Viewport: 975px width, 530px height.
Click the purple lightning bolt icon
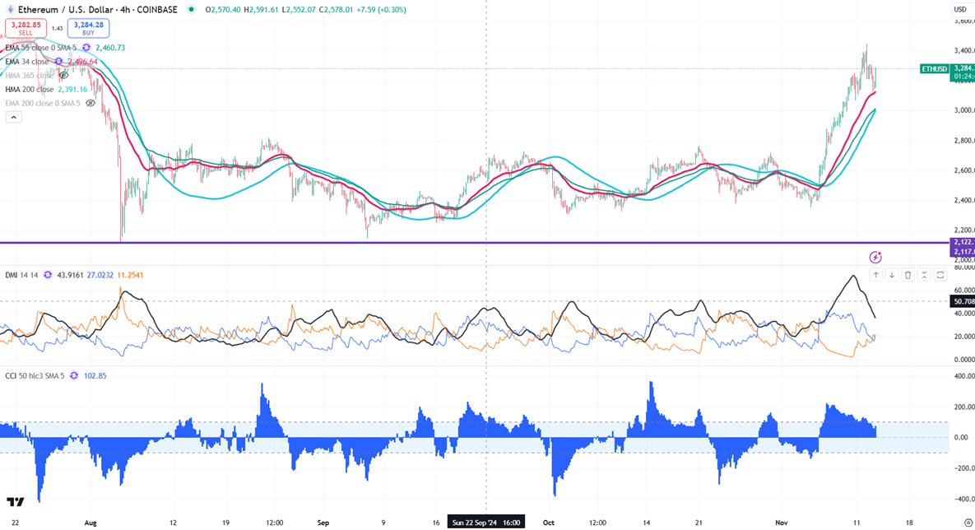(875, 258)
